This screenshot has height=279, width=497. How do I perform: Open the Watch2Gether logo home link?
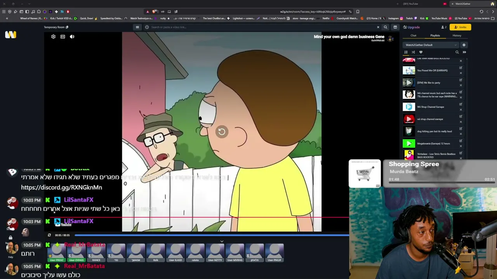(x=10, y=35)
